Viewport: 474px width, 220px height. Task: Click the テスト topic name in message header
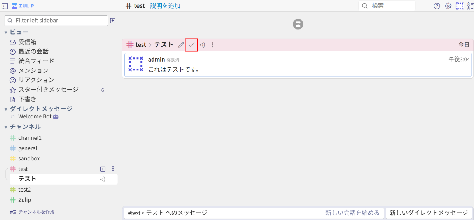pyautogui.click(x=164, y=45)
